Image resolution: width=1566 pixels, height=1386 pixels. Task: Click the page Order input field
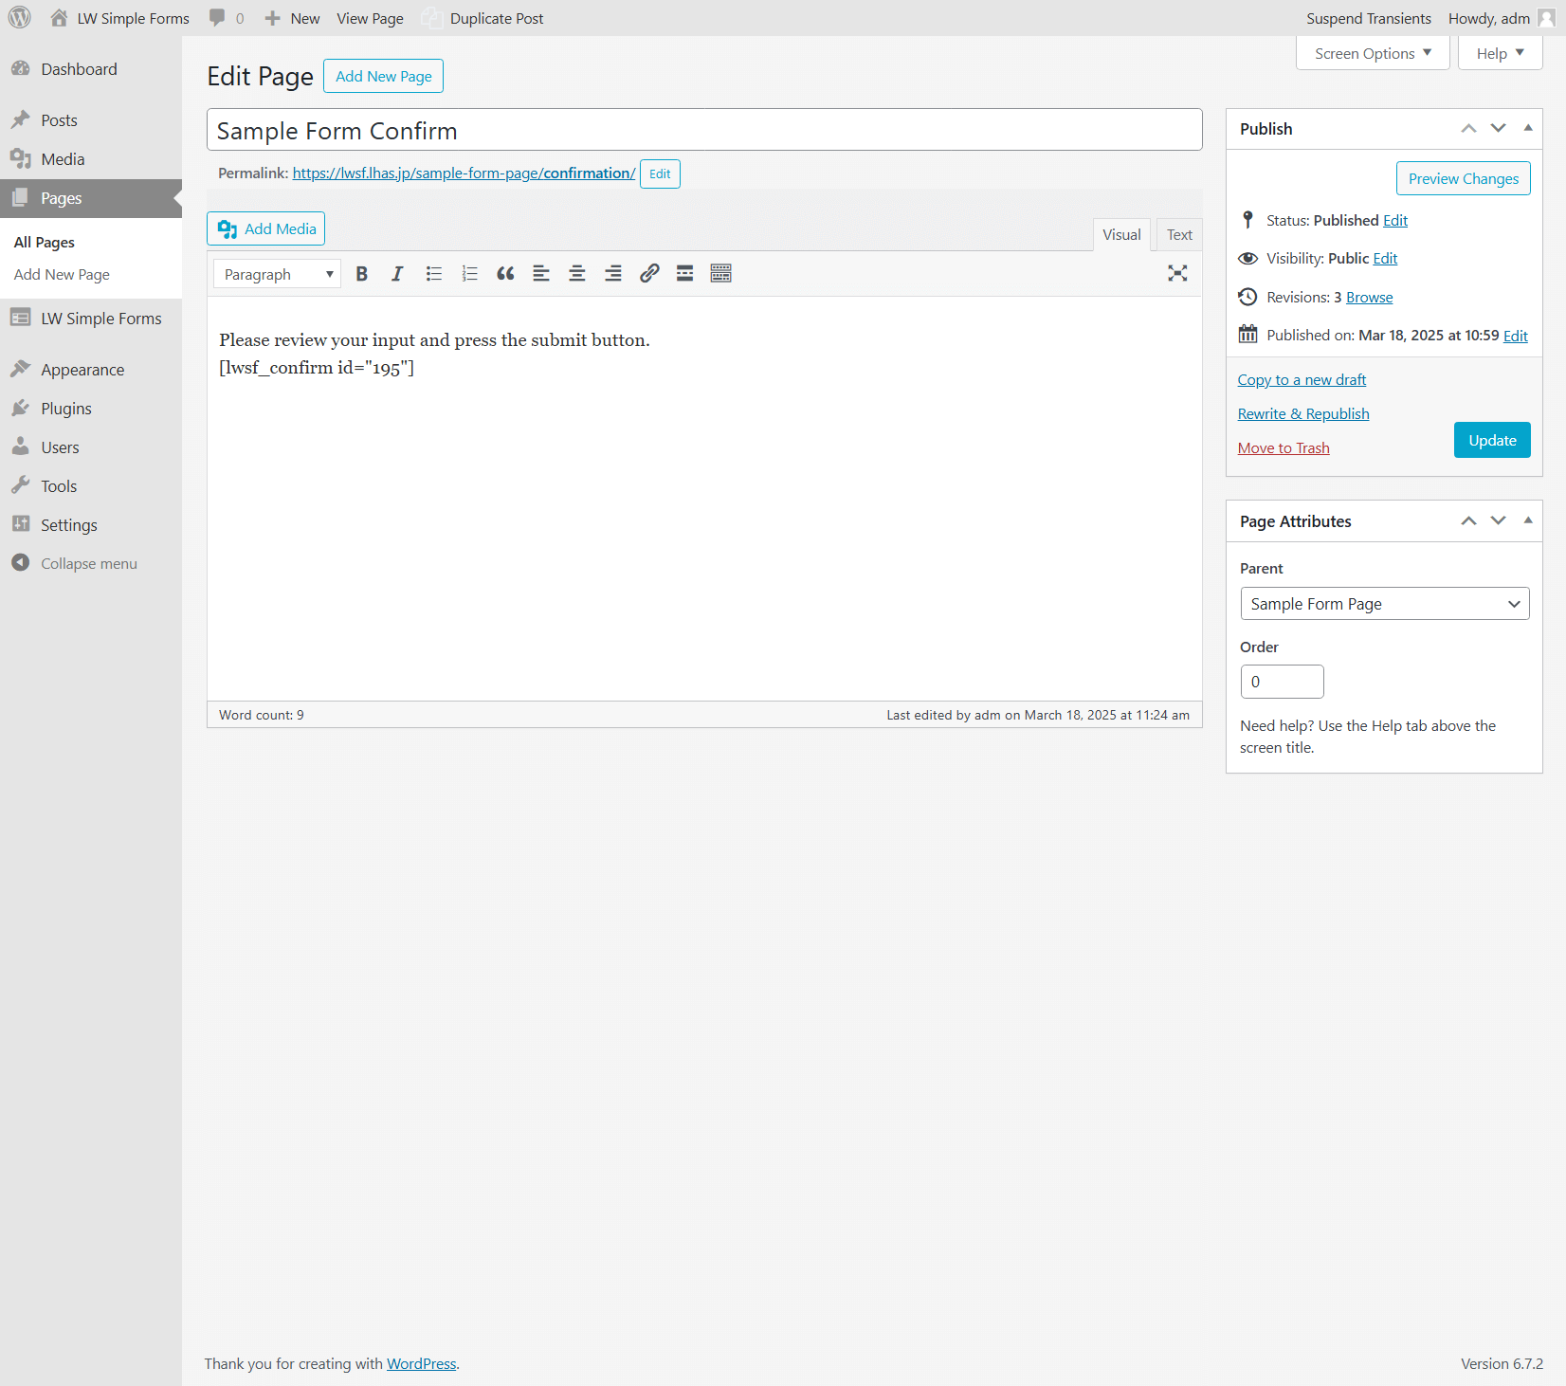point(1282,681)
